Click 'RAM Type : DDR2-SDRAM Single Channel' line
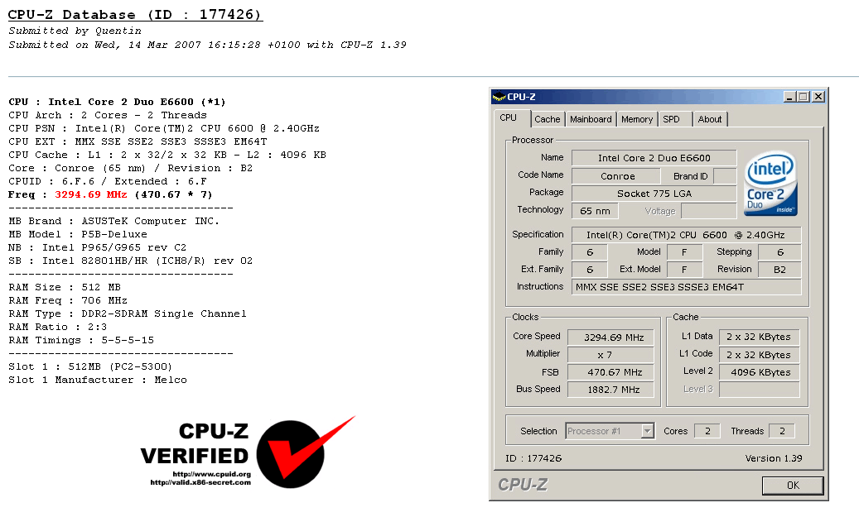 tap(128, 314)
